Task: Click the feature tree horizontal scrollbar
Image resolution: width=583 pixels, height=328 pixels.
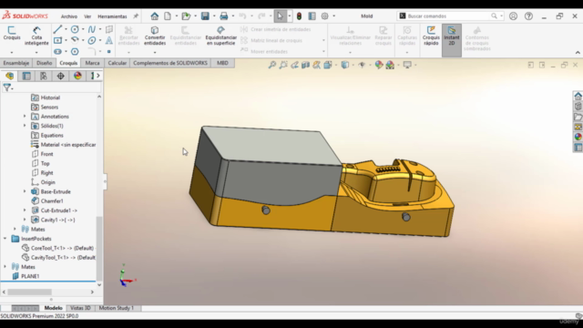Action: click(x=29, y=292)
